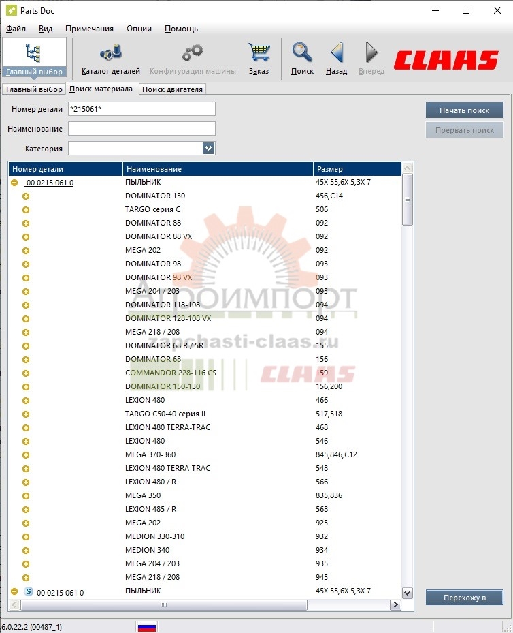Sort by the Номер детали column header
Viewport: 513px width, 633px height.
tap(65, 169)
